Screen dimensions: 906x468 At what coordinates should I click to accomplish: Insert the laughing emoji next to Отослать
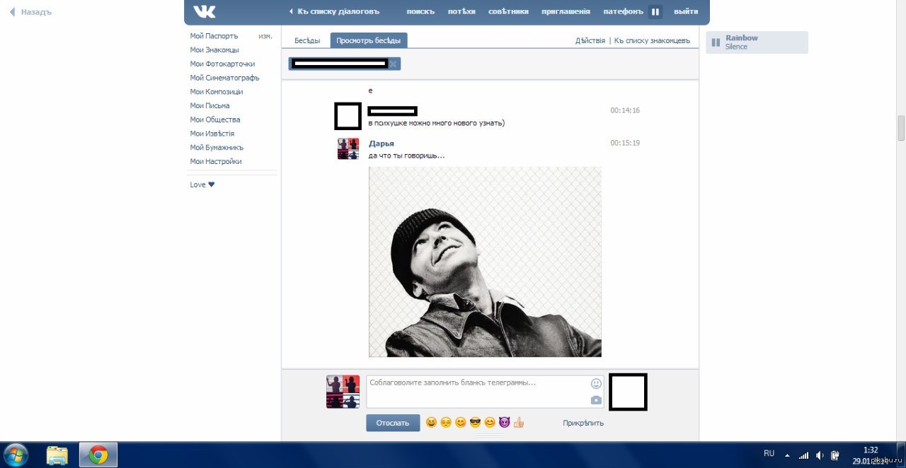[x=431, y=423]
